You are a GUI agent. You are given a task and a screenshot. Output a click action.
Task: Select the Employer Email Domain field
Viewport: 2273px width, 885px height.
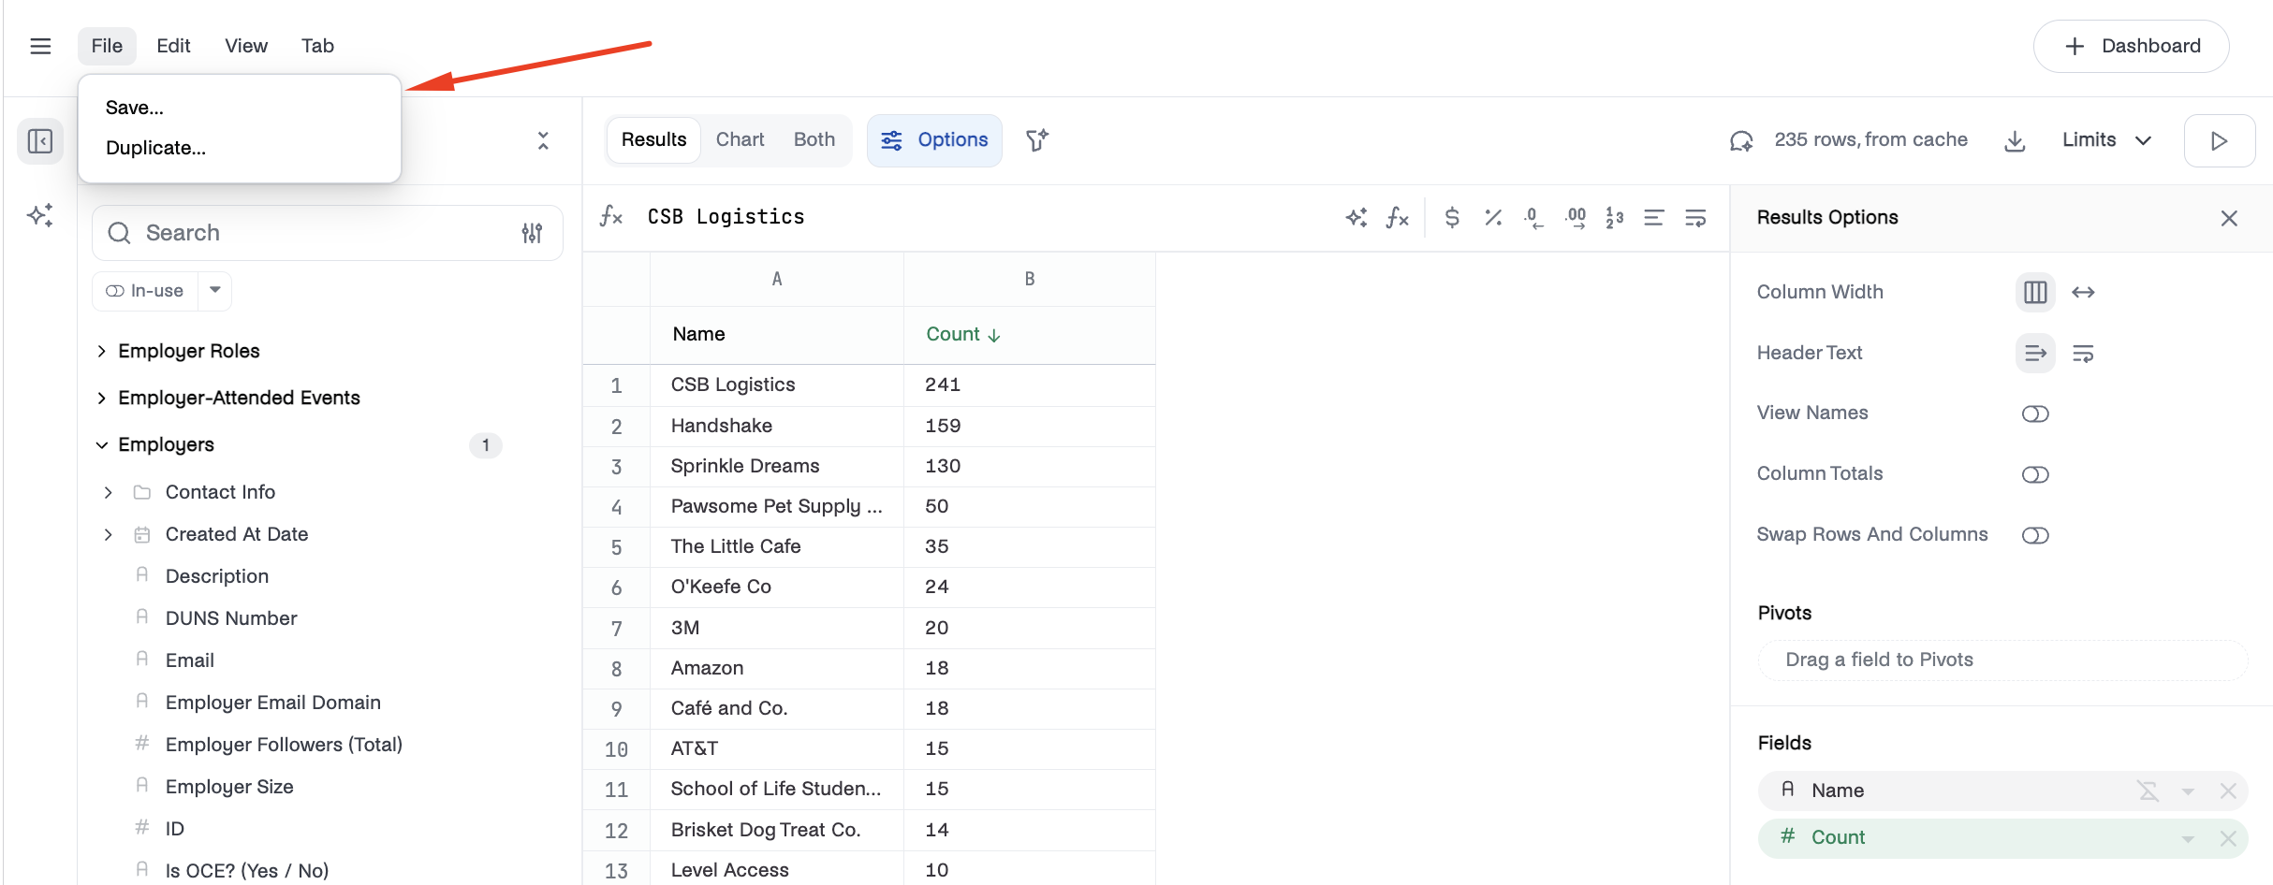click(272, 703)
